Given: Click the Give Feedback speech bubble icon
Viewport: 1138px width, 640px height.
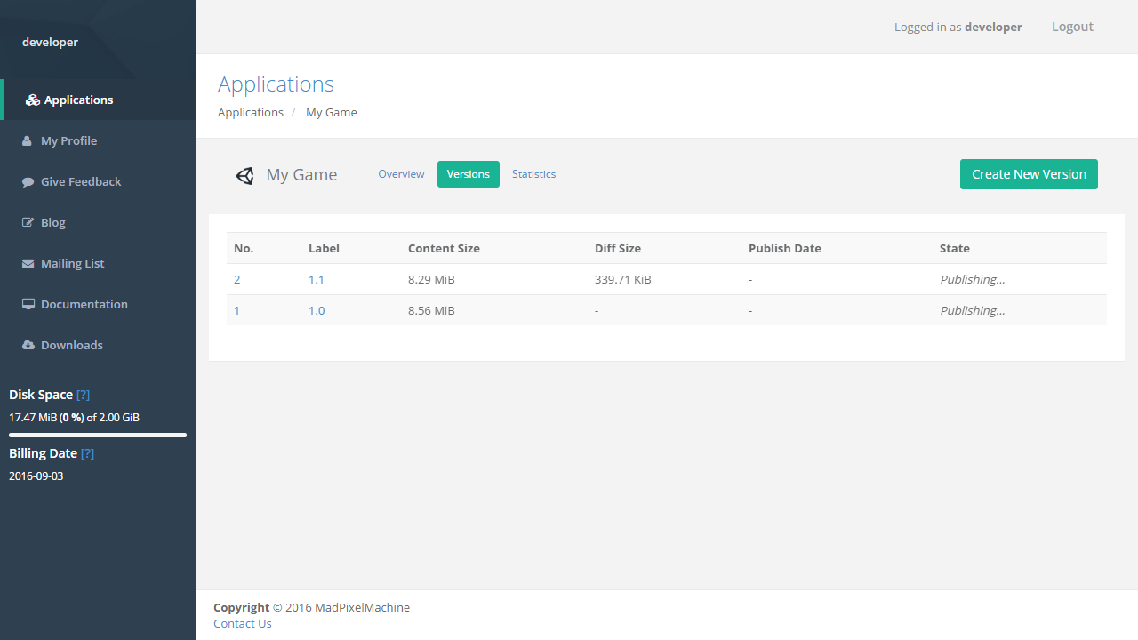Looking at the screenshot, I should (x=28, y=181).
